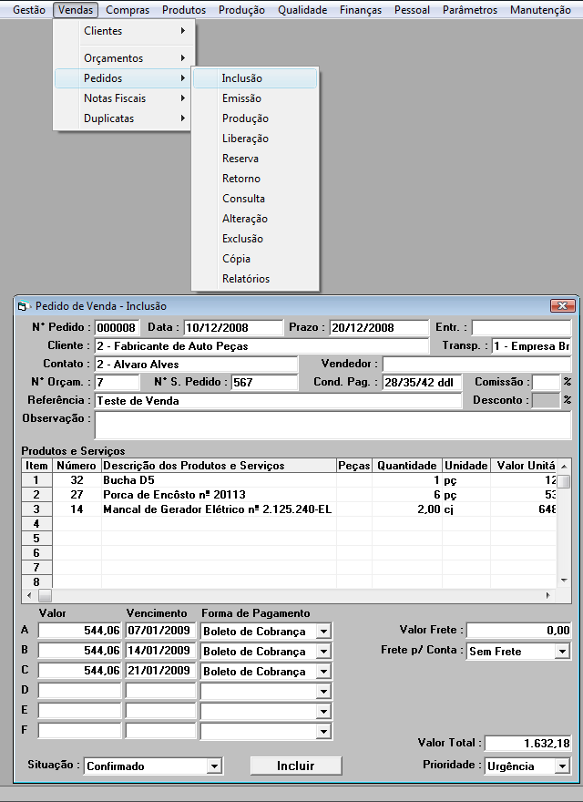Viewport: 583px width, 802px height.
Task: Click the Comissão percentage field
Action: 547,382
